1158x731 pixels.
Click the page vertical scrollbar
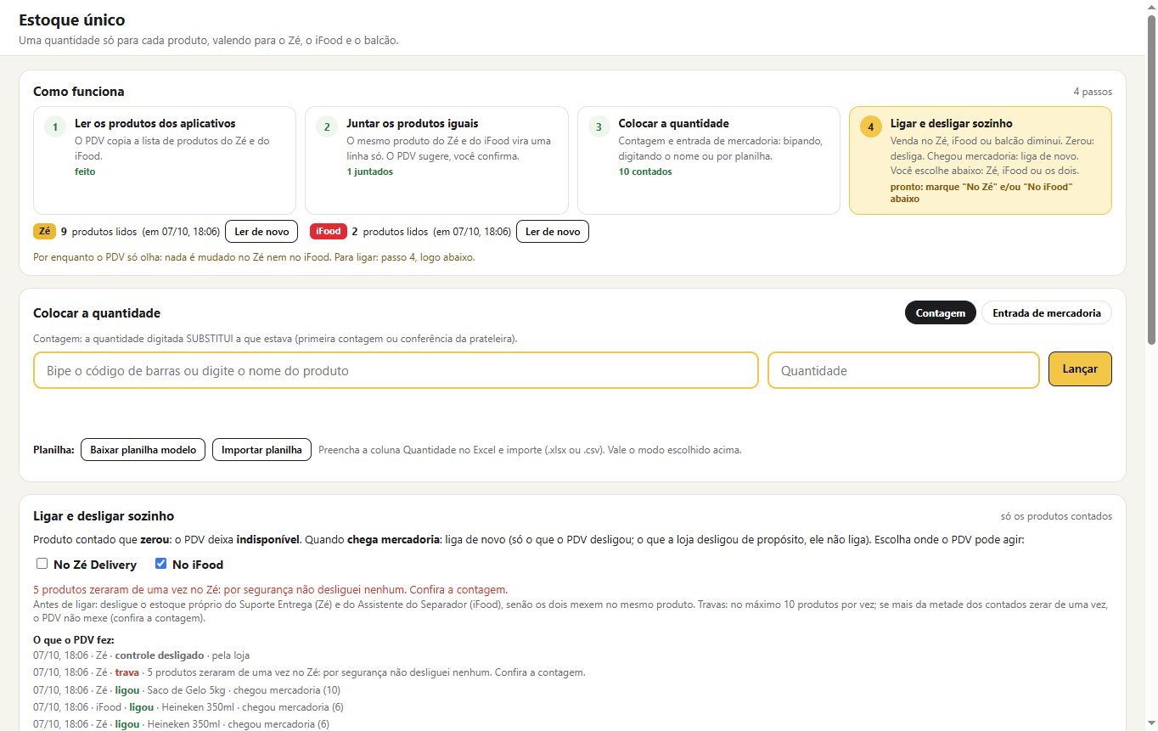[1151, 178]
